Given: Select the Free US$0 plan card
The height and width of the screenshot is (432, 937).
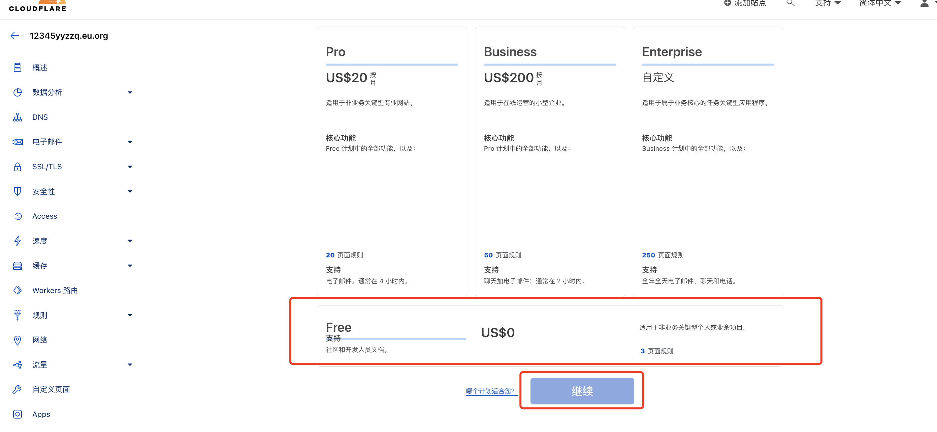Looking at the screenshot, I should tap(549, 335).
